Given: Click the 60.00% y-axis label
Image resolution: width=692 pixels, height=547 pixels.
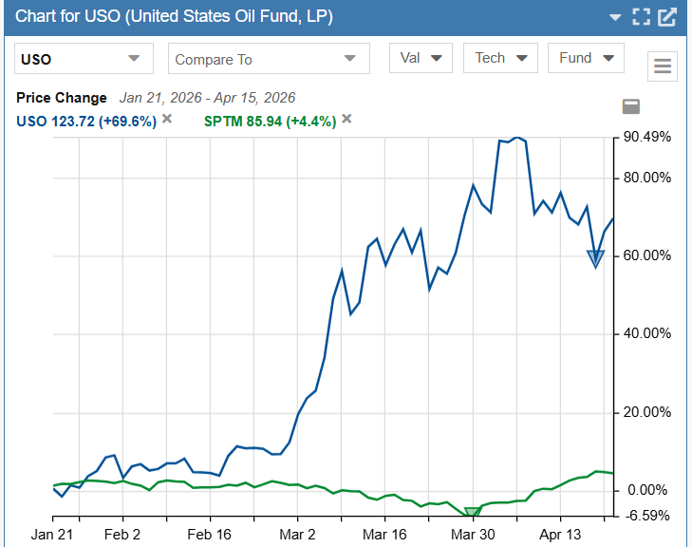Looking at the screenshot, I should (x=647, y=255).
